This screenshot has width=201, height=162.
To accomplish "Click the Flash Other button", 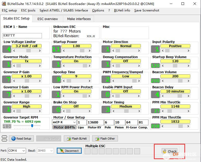I will pos(105,139).
